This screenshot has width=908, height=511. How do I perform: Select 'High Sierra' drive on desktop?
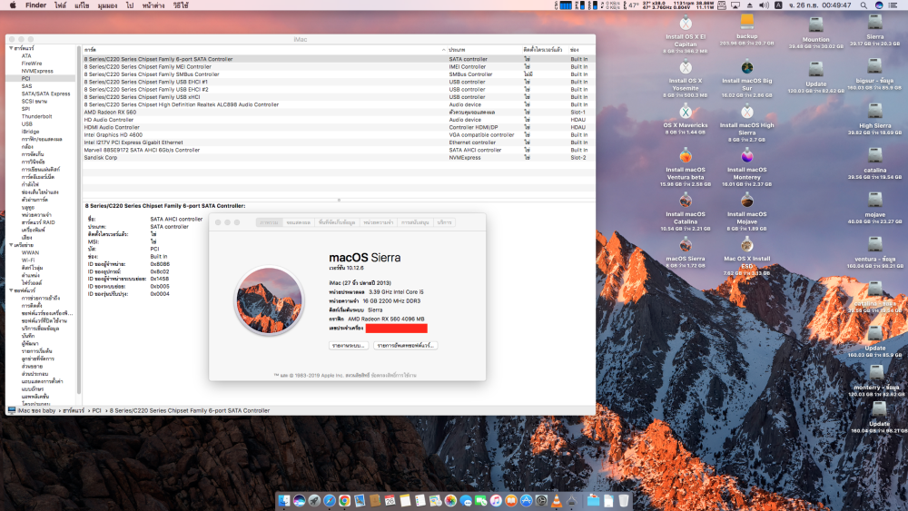click(875, 120)
